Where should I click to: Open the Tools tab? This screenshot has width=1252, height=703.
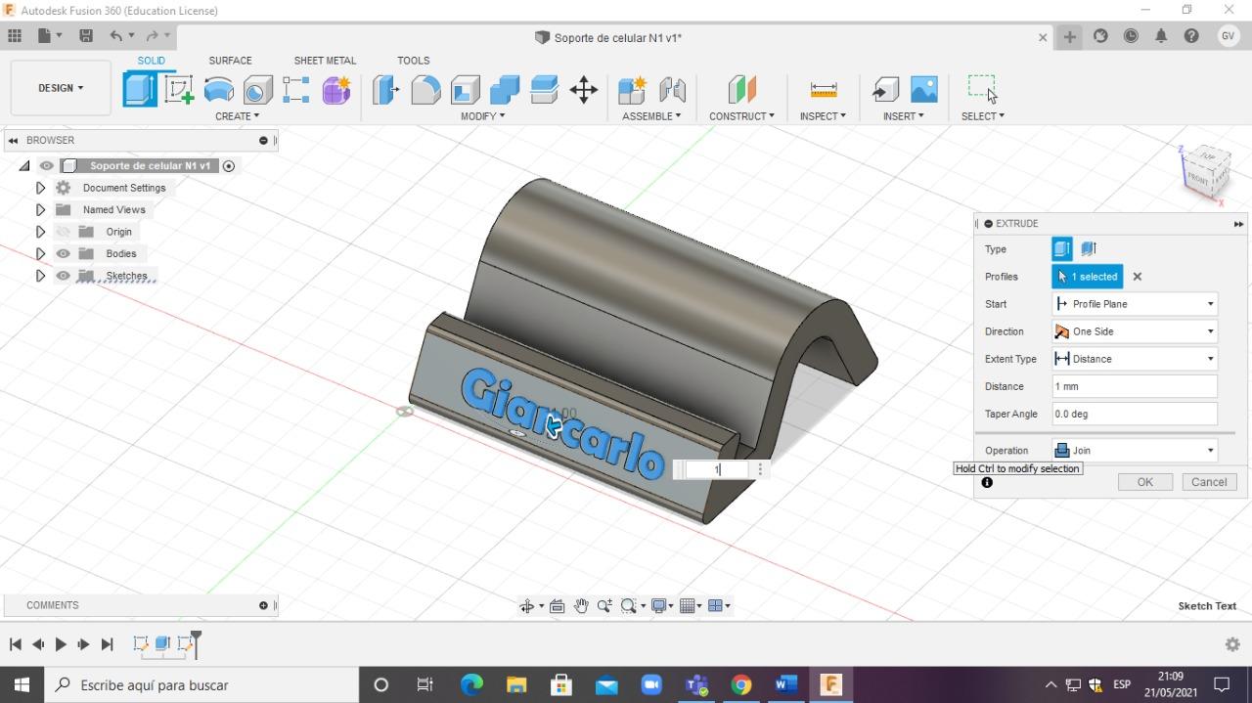[413, 61]
